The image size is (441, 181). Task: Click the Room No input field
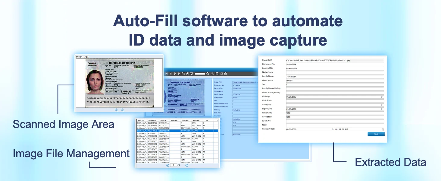coord(335,121)
